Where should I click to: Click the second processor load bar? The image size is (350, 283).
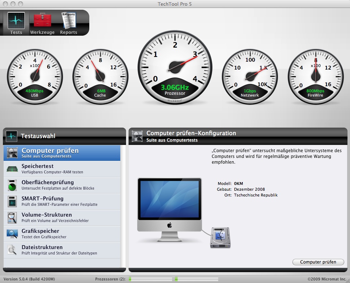(x=196, y=279)
